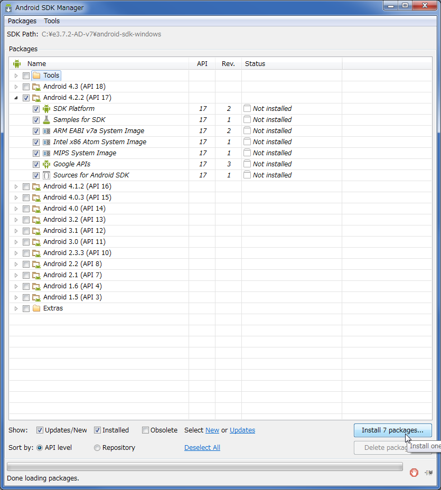Click the Intel x86 Atom System Image icon
The width and height of the screenshot is (441, 490).
[x=46, y=142]
